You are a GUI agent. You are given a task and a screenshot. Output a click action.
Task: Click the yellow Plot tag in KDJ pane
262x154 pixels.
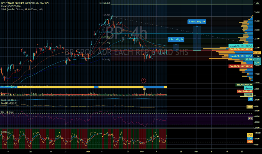coord(250,135)
